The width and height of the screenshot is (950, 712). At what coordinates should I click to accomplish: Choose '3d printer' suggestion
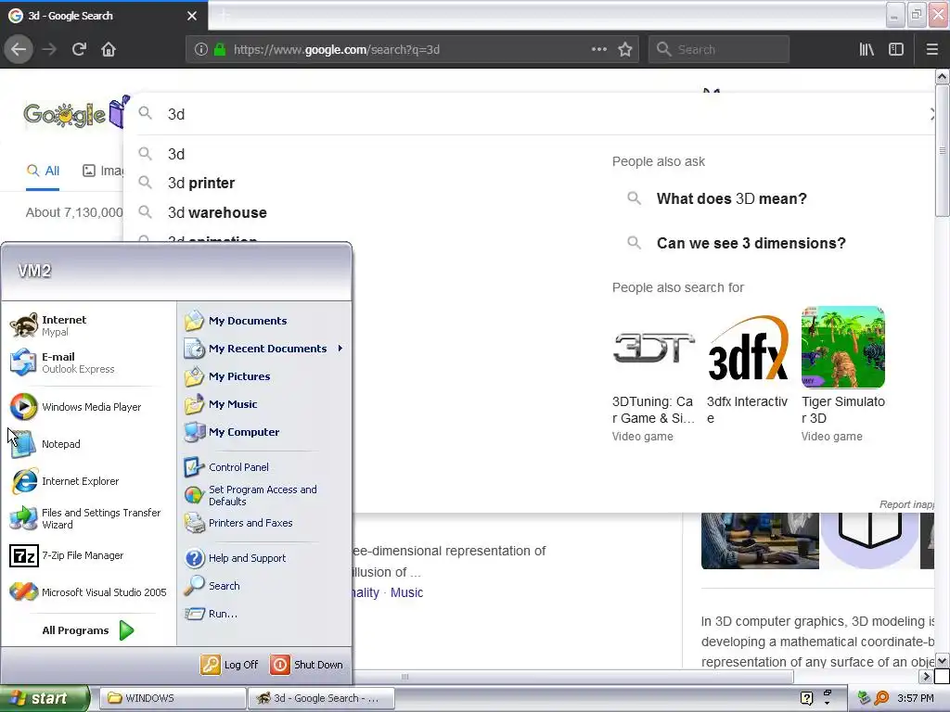(201, 183)
